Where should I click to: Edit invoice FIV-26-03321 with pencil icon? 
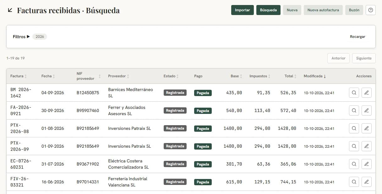[x=367, y=182]
